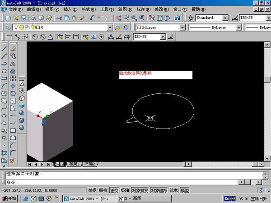Screen dimensions: 271x203
Task: Open the ByLayer color dropdown
Action: [x=182, y=27]
